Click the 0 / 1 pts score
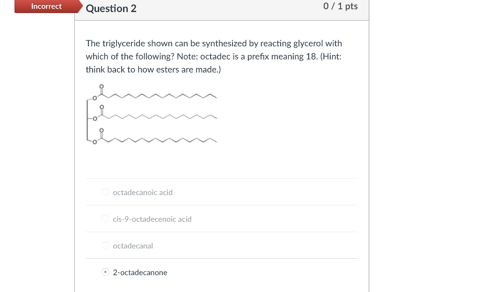The image size is (479, 292). point(341,6)
